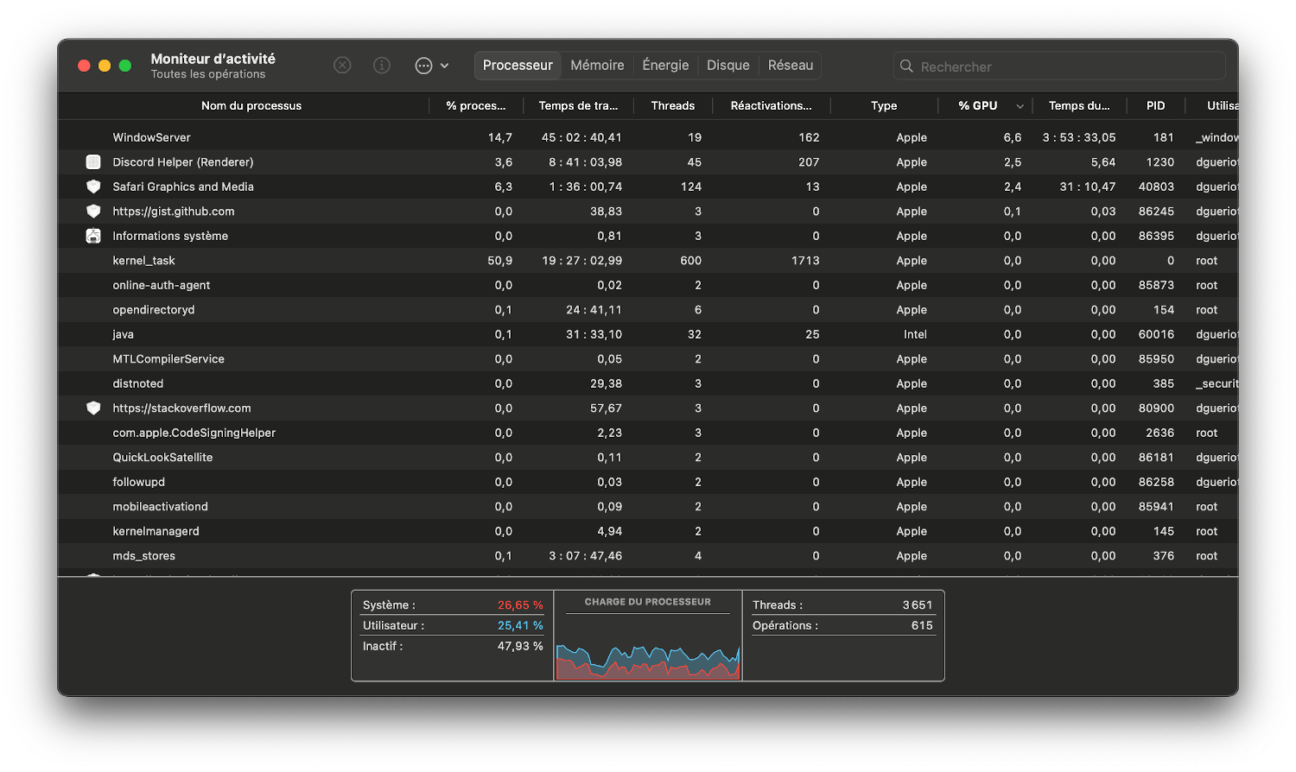Open the Énergie tab
Viewport: 1296px width, 772px height.
click(x=665, y=66)
